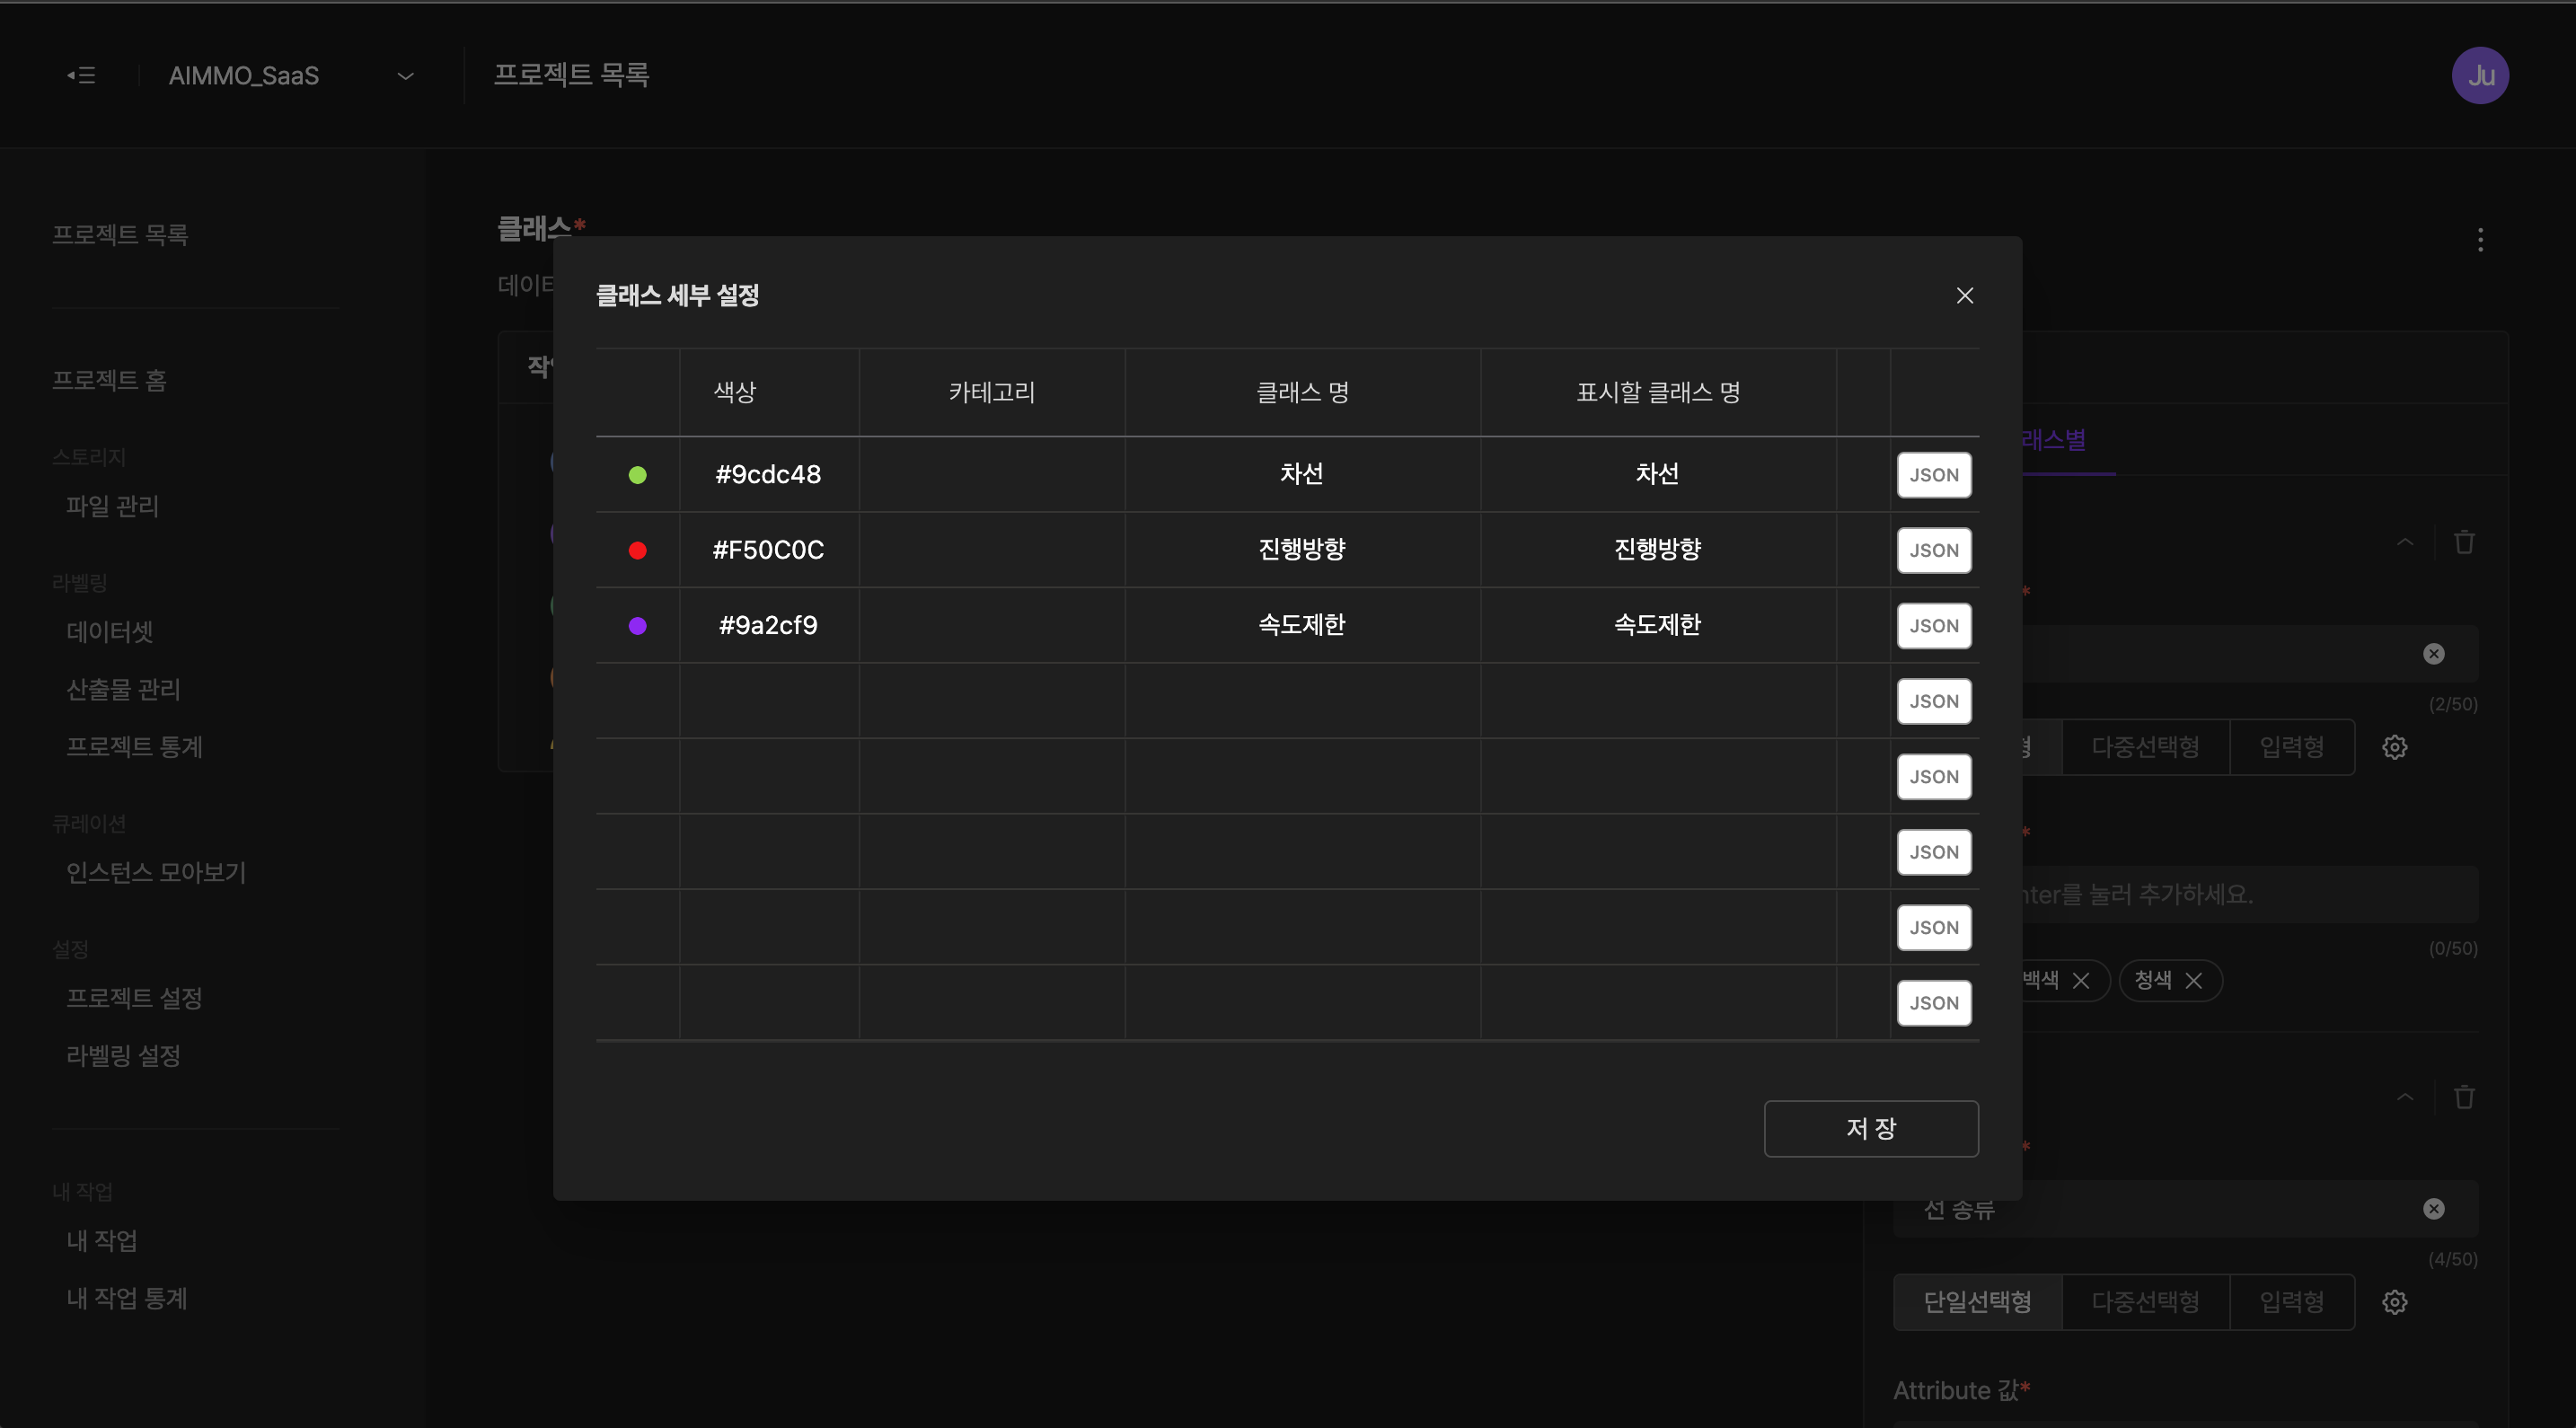
Task: Click the 차선 class name cell
Action: pos(1302,474)
